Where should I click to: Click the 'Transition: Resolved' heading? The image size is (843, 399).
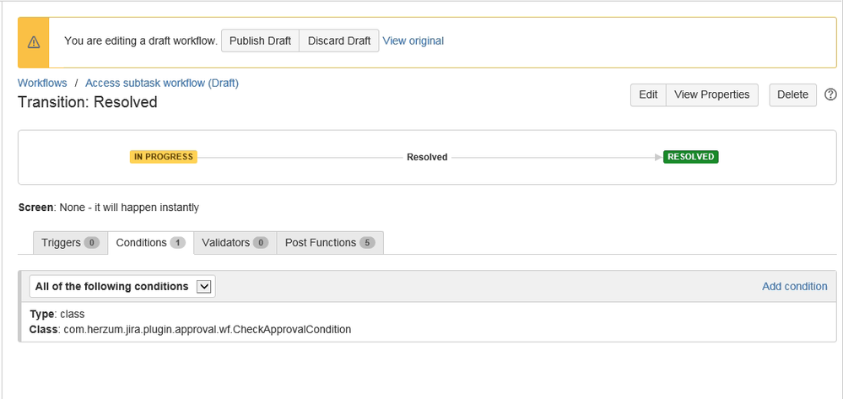point(88,102)
